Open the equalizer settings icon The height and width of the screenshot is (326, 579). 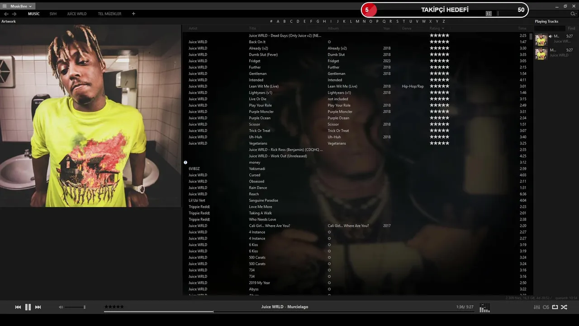tap(537, 307)
